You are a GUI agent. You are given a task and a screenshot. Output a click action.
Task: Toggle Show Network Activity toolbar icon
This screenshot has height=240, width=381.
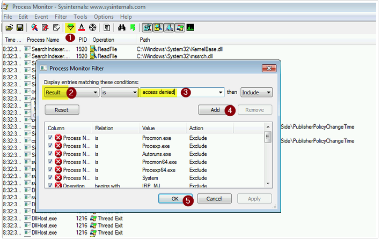pyautogui.click(x=169, y=28)
